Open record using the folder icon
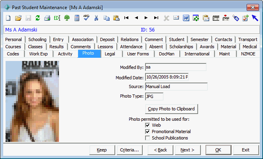 (18, 18)
